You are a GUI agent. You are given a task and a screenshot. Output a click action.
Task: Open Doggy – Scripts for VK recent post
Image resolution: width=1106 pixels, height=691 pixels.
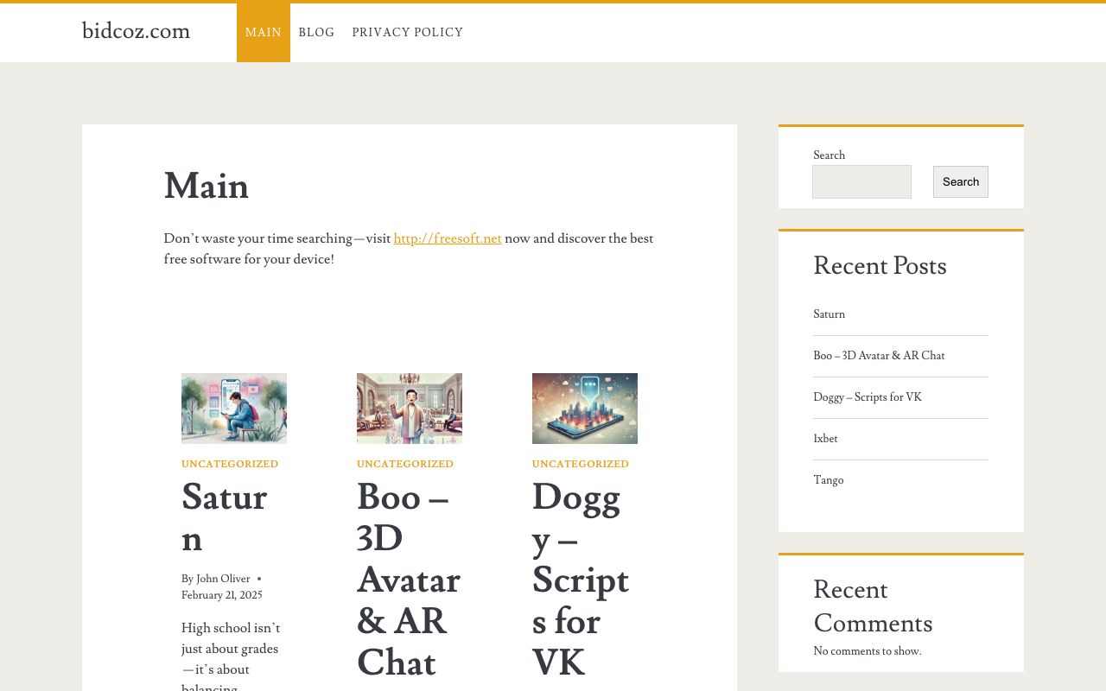(x=868, y=397)
